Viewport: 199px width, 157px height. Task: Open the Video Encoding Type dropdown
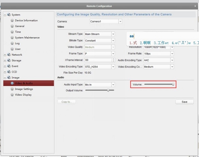point(113,66)
